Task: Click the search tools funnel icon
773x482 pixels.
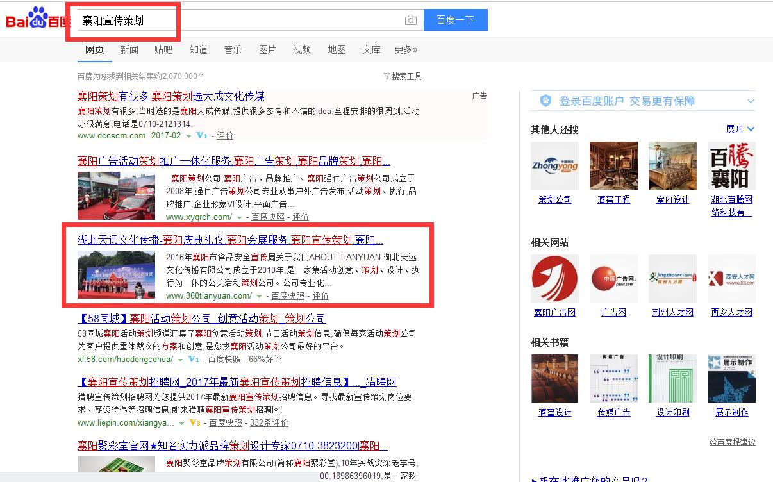Action: pyautogui.click(x=386, y=76)
